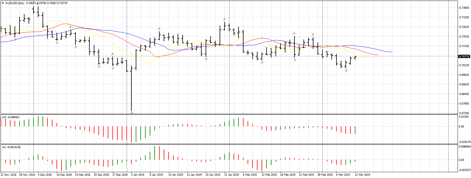Click the down fractal arrow under the 3 Jan 2019 spike low
471x178 pixels.
point(132,113)
